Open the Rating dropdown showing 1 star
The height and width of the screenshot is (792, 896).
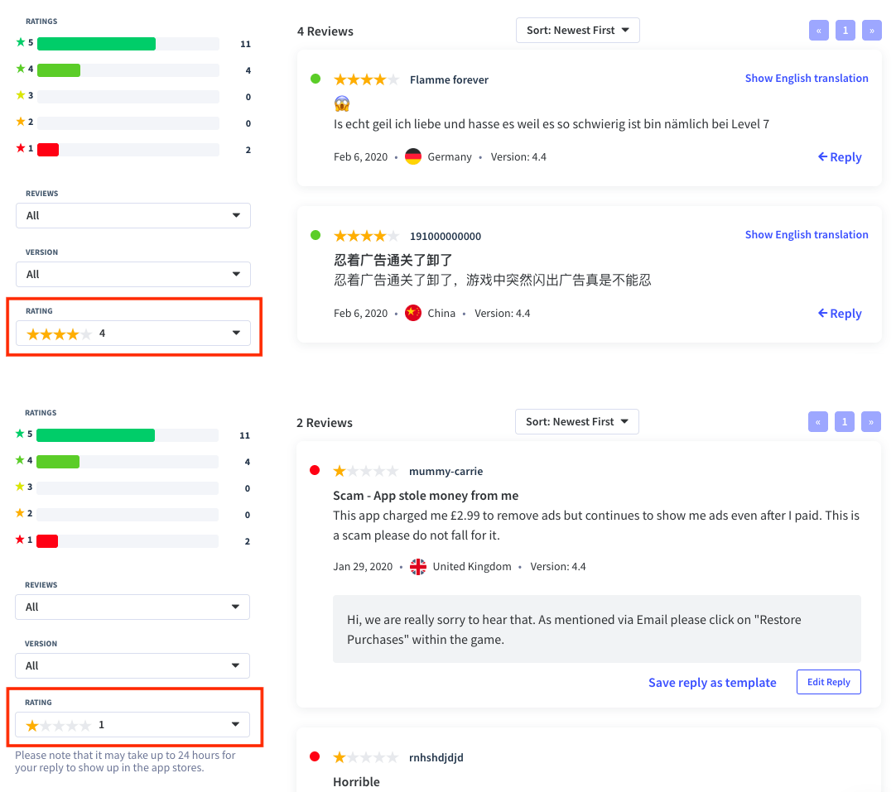[132, 725]
